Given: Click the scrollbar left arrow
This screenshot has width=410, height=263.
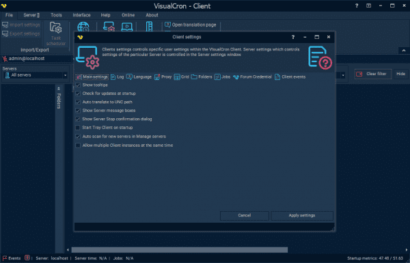Looking at the screenshot, I should point(68,250).
